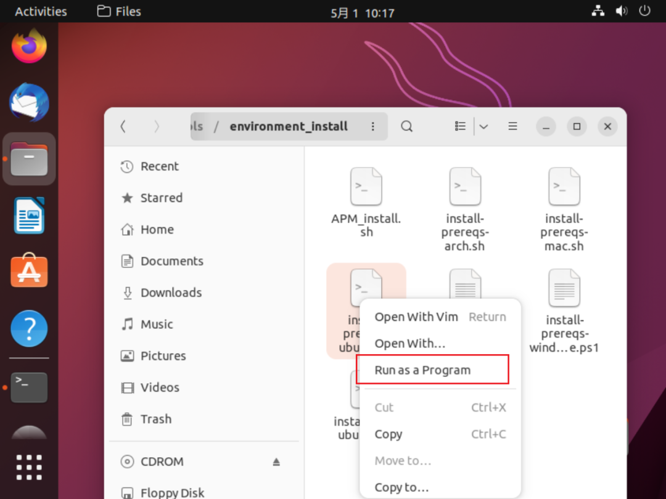
Task: Show Applications grid in dock
Action: point(29,467)
